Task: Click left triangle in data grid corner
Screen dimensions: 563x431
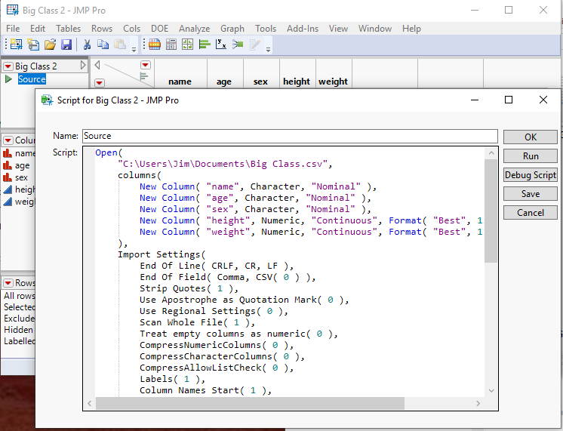Action: [x=97, y=65]
